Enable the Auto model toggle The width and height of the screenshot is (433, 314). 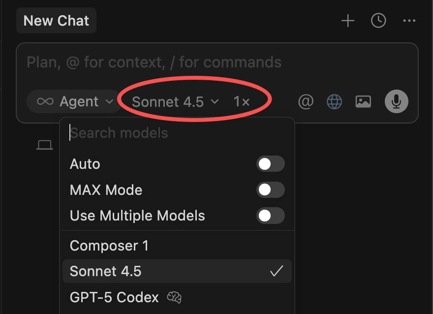[271, 164]
